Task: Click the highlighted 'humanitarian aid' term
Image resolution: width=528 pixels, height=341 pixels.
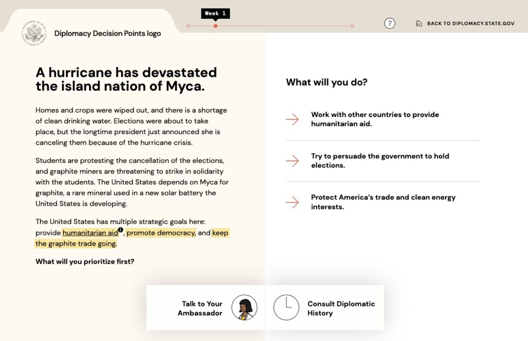Action: (90, 233)
